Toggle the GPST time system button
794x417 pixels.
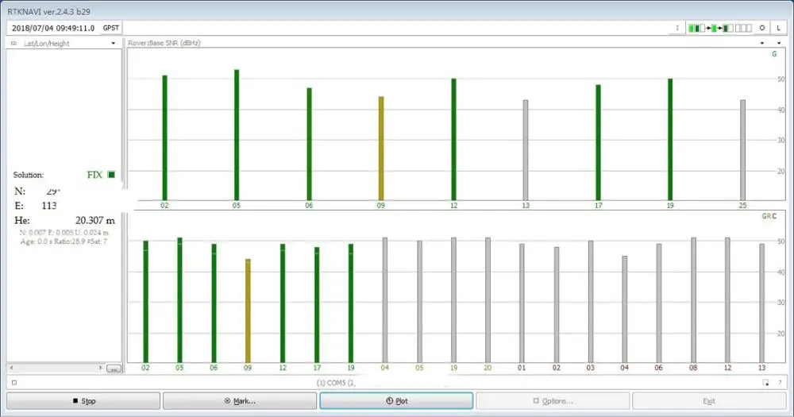pos(111,28)
